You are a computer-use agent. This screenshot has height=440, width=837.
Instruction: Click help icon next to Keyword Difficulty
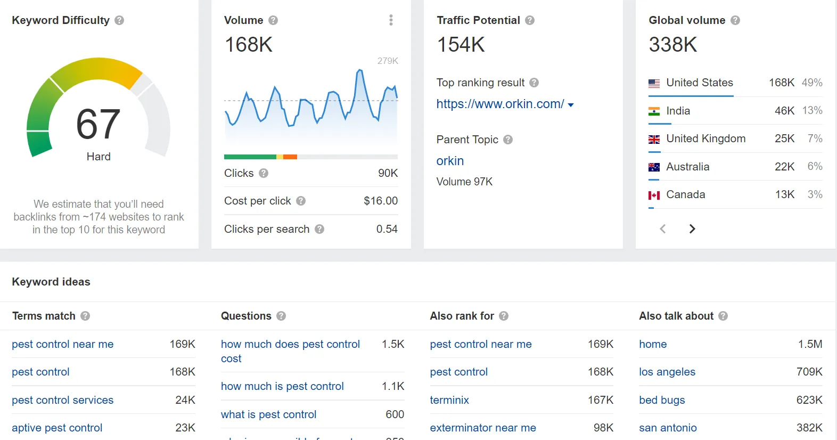(119, 20)
